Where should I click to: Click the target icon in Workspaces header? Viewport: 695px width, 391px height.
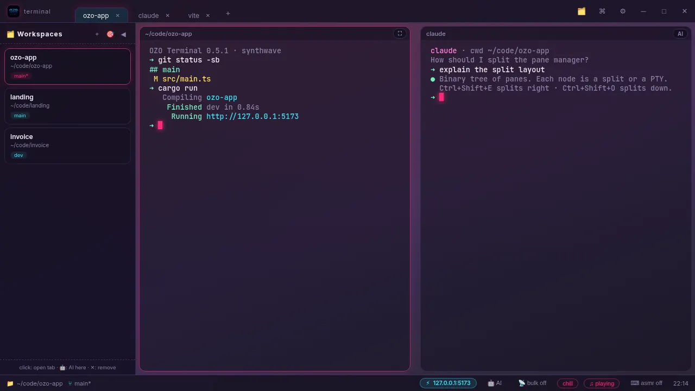(x=110, y=34)
